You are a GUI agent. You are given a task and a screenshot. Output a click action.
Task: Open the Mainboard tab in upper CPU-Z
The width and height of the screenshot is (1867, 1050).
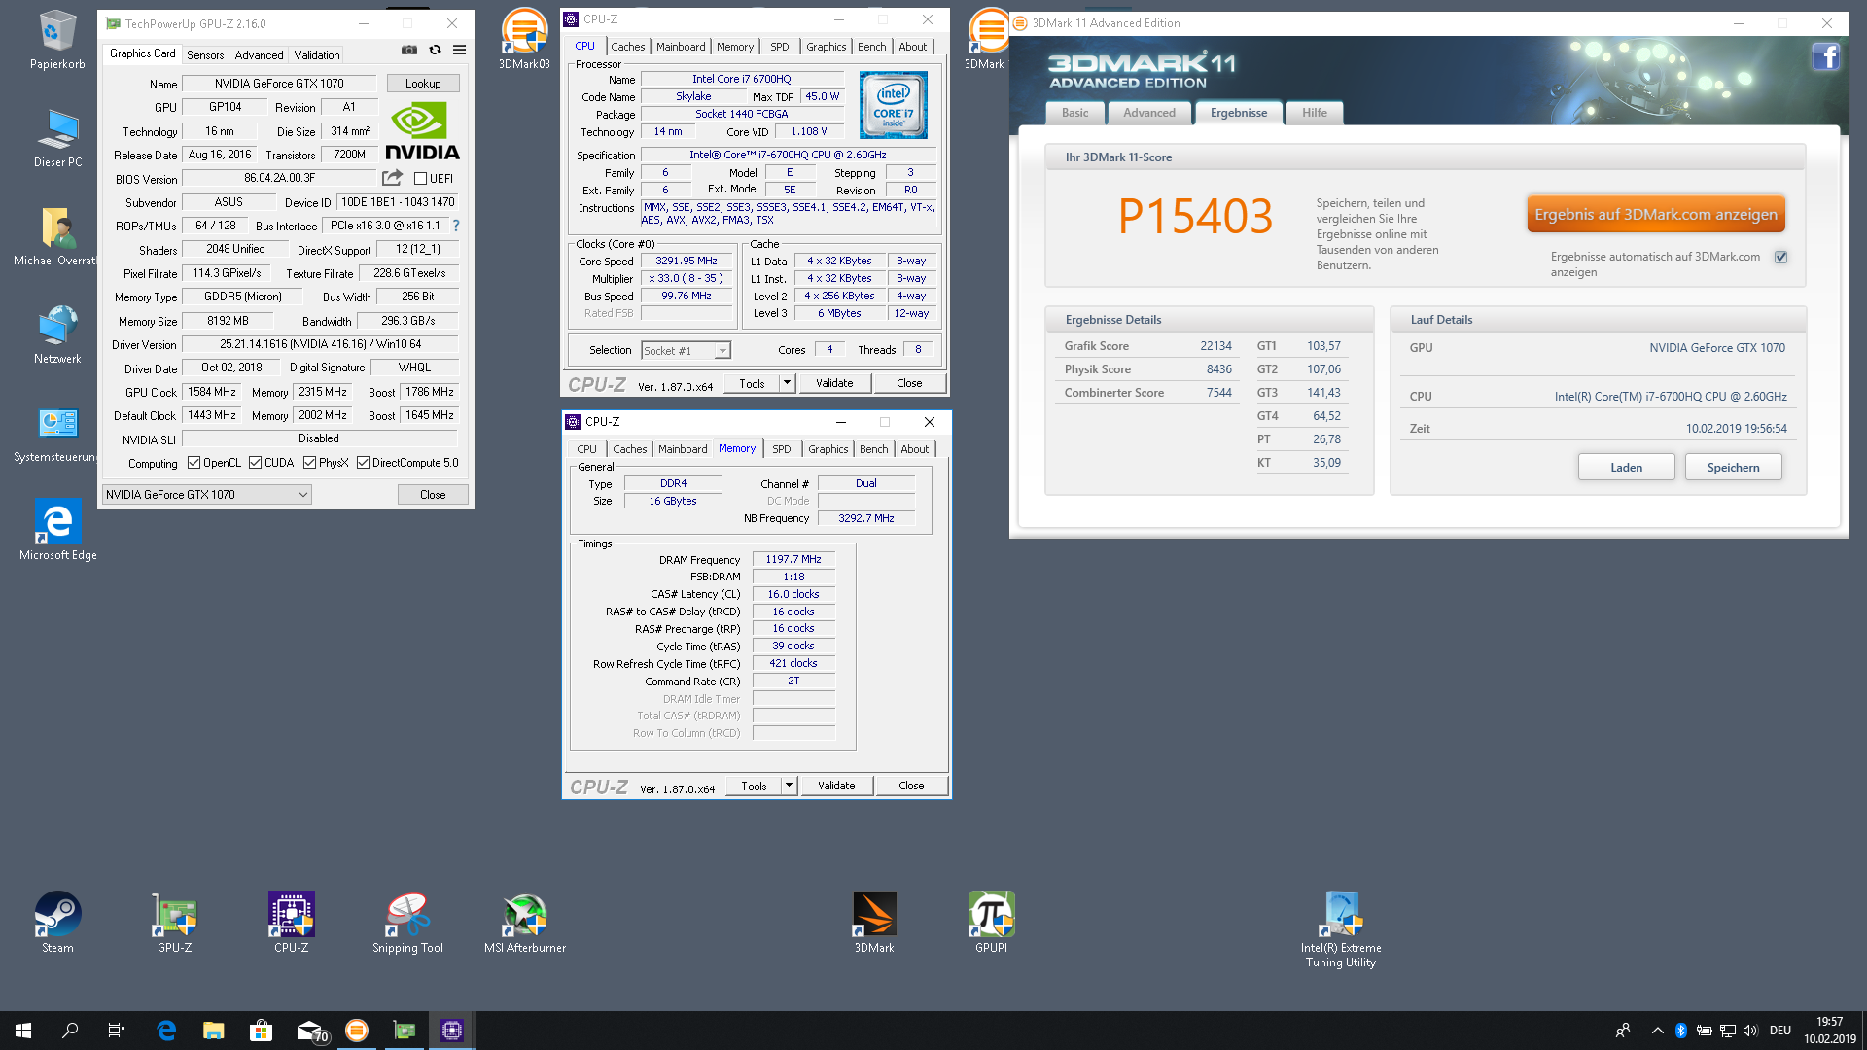click(x=681, y=47)
